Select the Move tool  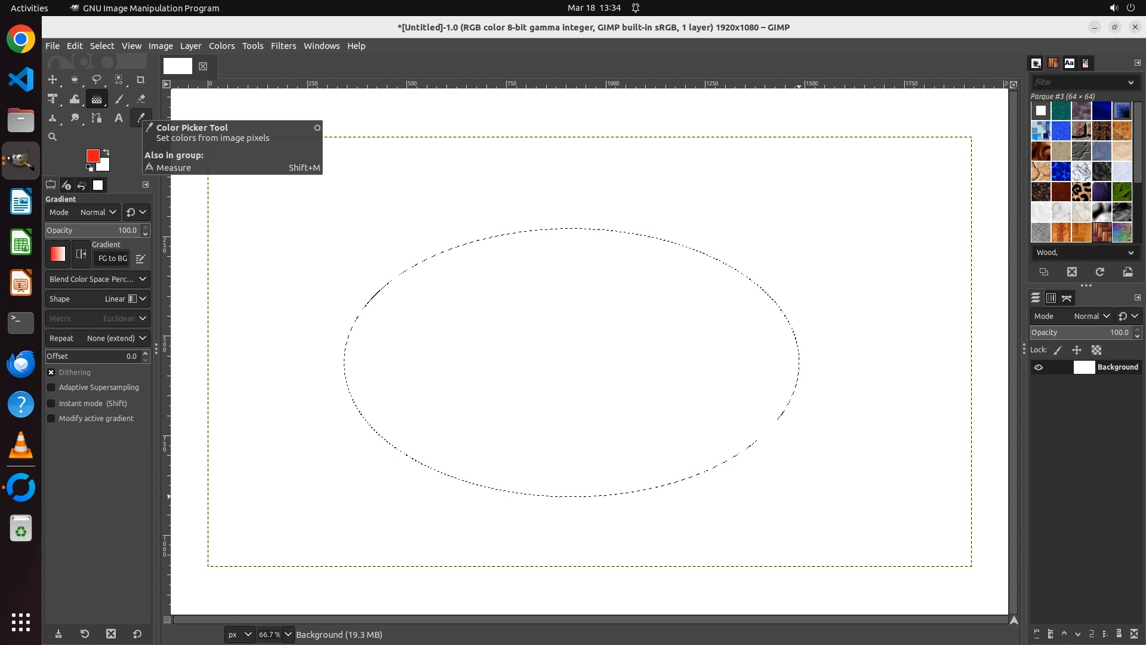click(53, 79)
